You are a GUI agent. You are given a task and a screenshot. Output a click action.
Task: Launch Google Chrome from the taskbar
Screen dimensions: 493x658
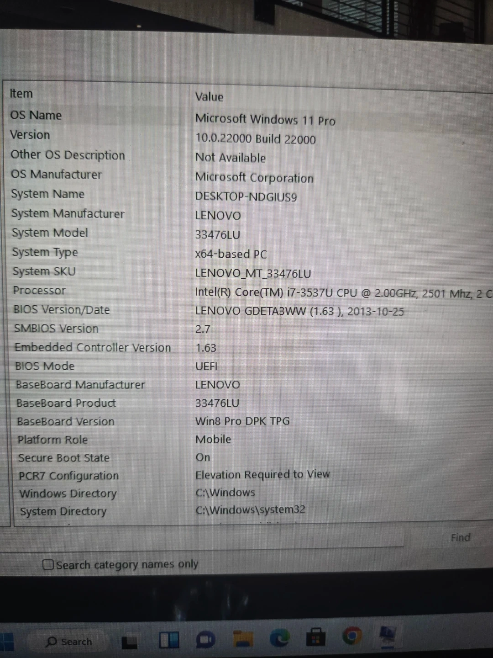point(351,636)
